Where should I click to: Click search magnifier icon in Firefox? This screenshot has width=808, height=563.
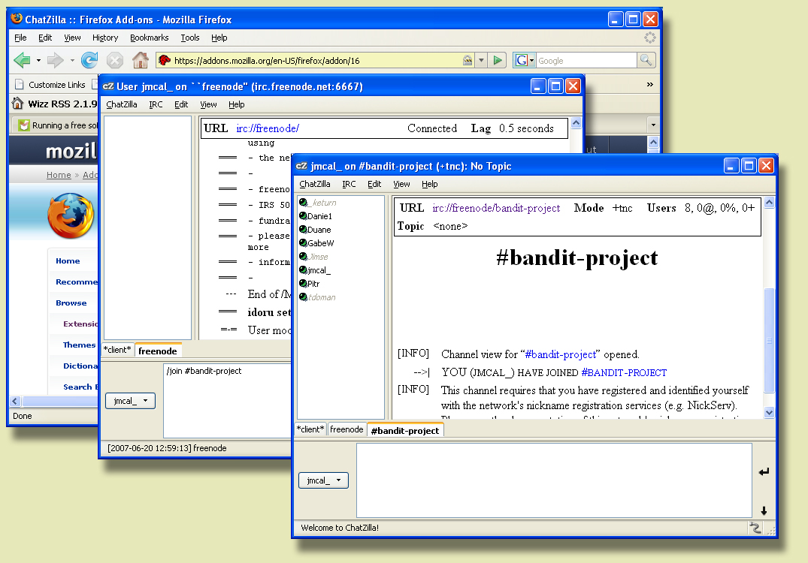(x=646, y=60)
